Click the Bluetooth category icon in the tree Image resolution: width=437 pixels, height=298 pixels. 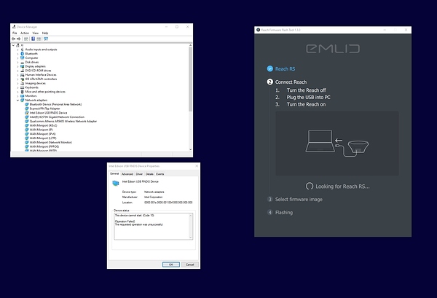(x=23, y=53)
